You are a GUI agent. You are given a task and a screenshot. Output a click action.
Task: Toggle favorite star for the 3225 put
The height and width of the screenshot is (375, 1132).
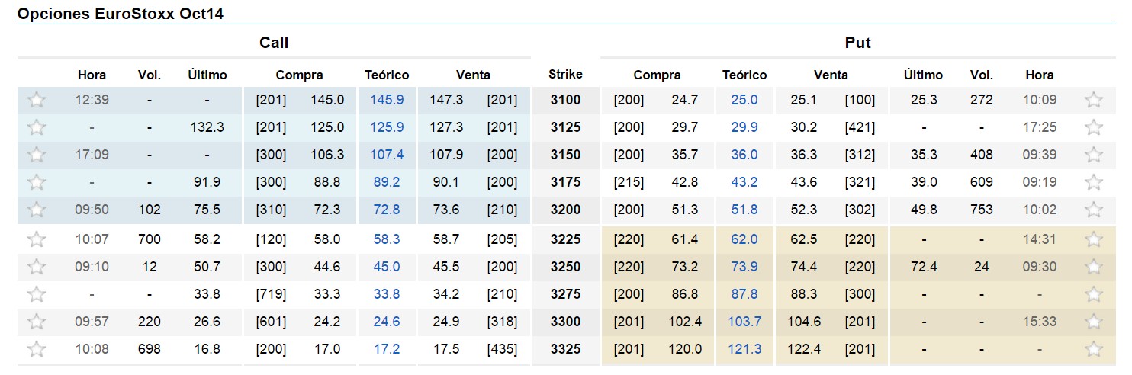point(1094,239)
